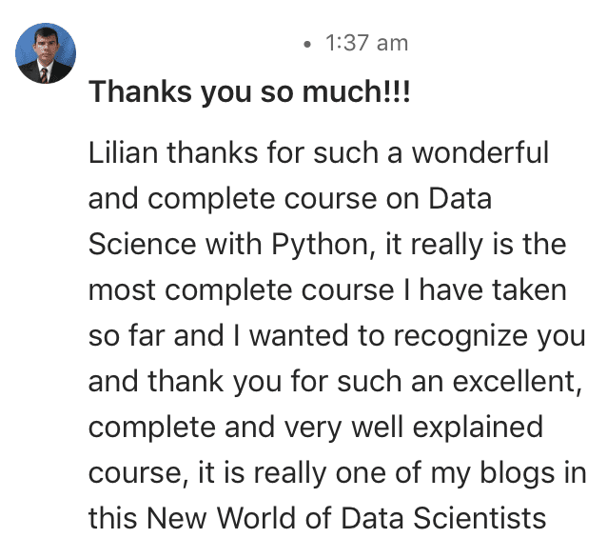Screen dimensions: 607x558
Task: Click the line 'and complete course on Data'
Action: (x=290, y=199)
